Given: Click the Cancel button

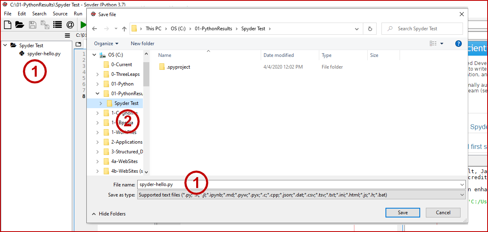Looking at the screenshot, I should [x=443, y=213].
